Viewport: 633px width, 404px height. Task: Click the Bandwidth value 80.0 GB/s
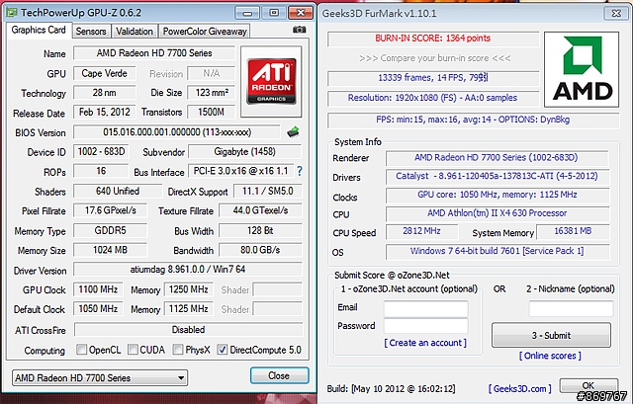point(260,250)
